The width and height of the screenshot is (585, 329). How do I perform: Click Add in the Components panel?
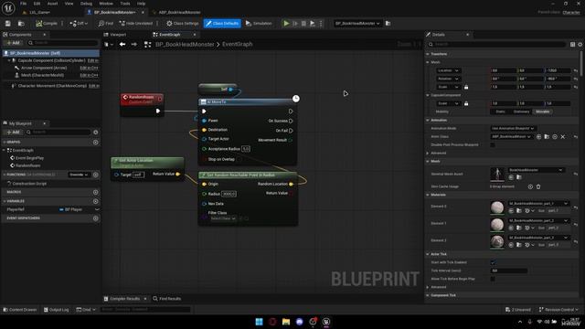pyautogui.click(x=13, y=43)
